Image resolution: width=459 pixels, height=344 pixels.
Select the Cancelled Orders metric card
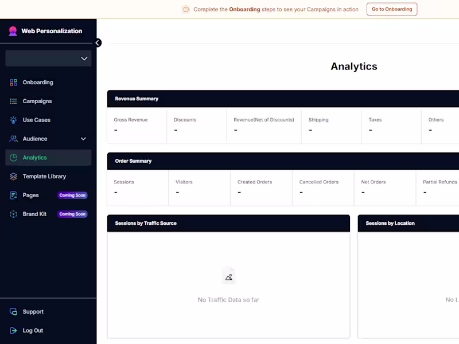323,188
